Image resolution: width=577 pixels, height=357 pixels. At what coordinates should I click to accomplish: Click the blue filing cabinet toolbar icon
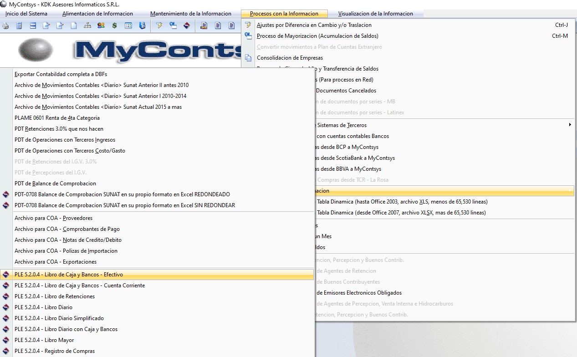[x=142, y=25]
